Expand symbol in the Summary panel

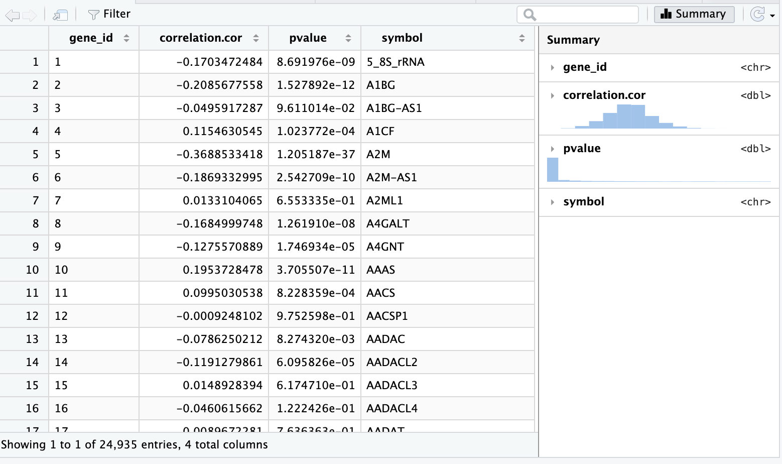pyautogui.click(x=553, y=202)
